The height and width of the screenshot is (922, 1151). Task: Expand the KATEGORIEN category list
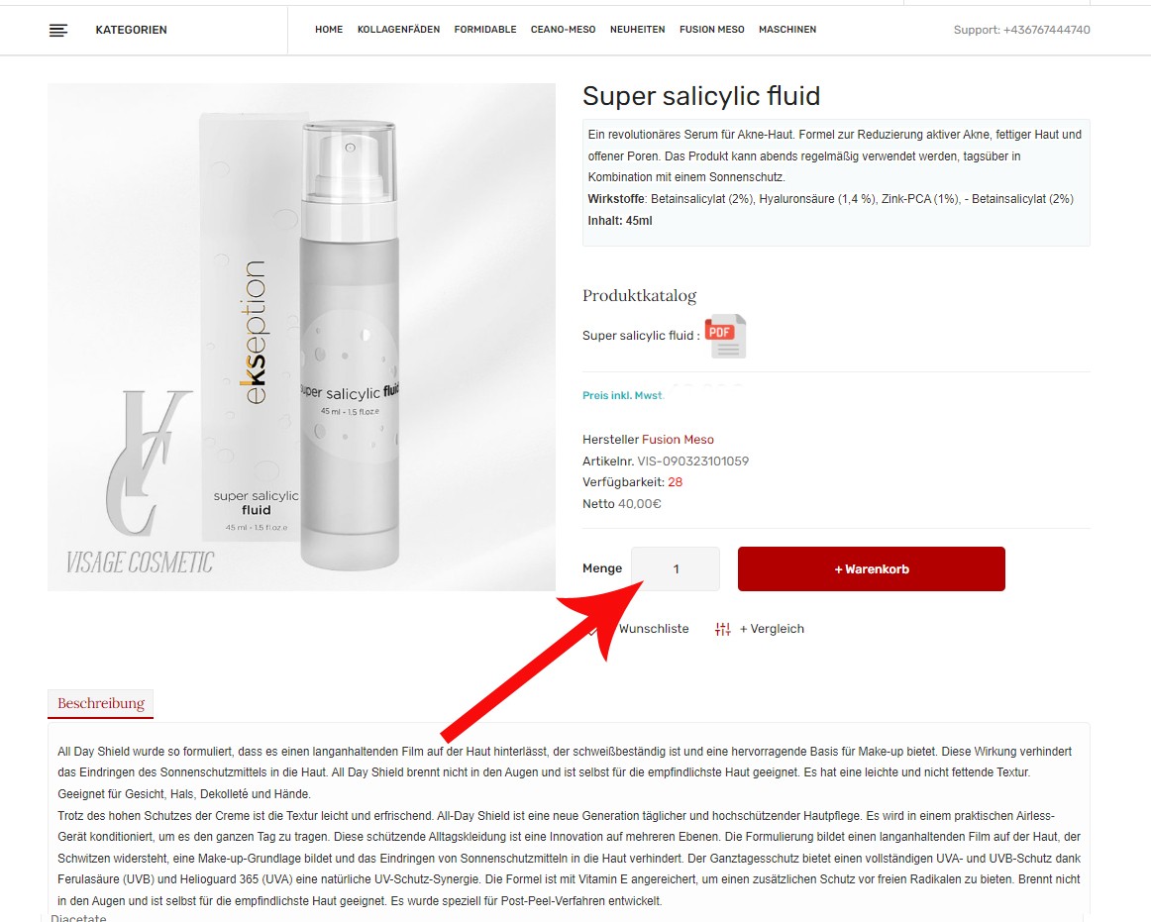(x=132, y=30)
